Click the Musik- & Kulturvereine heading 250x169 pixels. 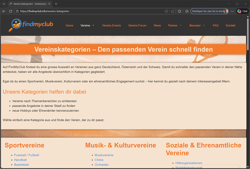point(121,145)
